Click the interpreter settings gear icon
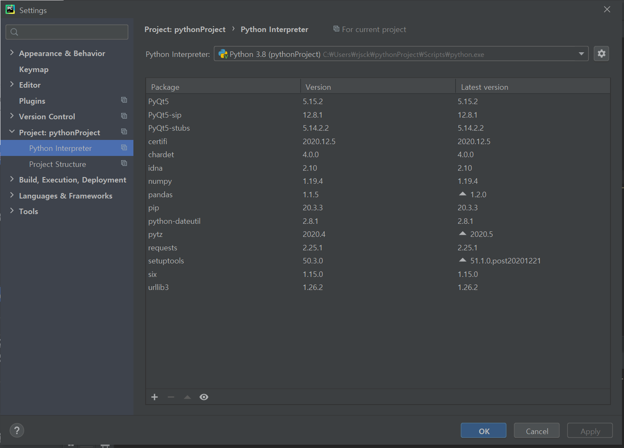Screen dimensions: 624x448 [x=601, y=54]
